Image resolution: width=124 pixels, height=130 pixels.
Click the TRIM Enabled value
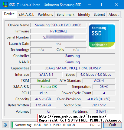point(44,81)
